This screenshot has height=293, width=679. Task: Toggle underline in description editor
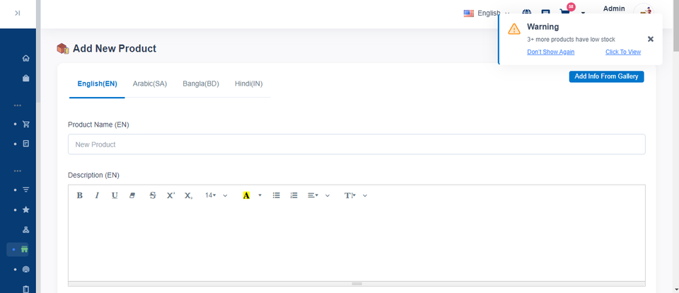pos(115,195)
